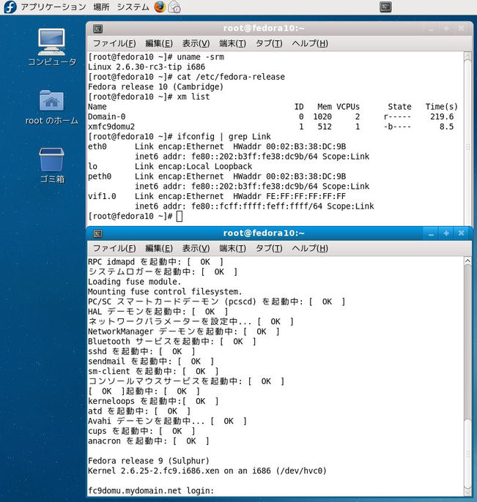Open システム menu in top panel

pyautogui.click(x=133, y=7)
